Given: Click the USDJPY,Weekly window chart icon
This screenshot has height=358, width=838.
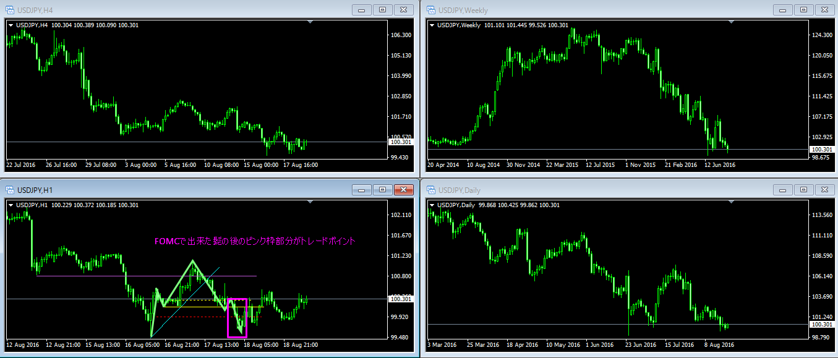Looking at the screenshot, I should [430, 9].
